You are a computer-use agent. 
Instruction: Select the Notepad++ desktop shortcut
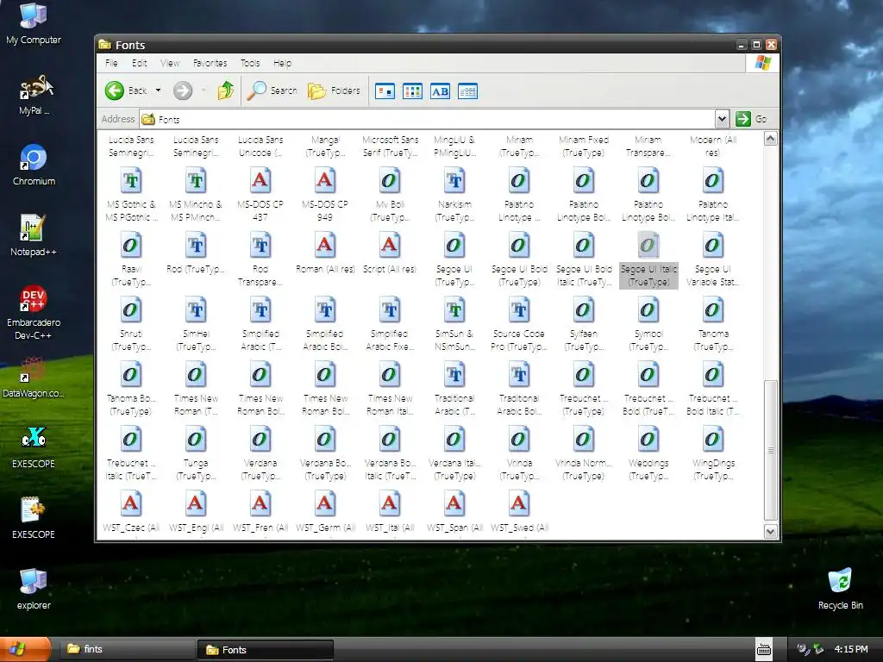point(34,235)
